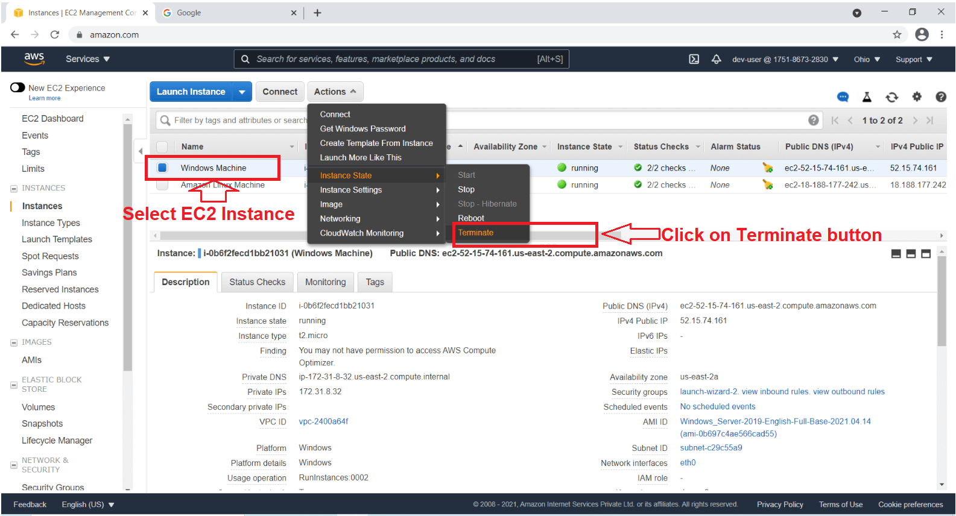Go to last page of results
Screen dimensions: 956x516
pyautogui.click(x=930, y=121)
